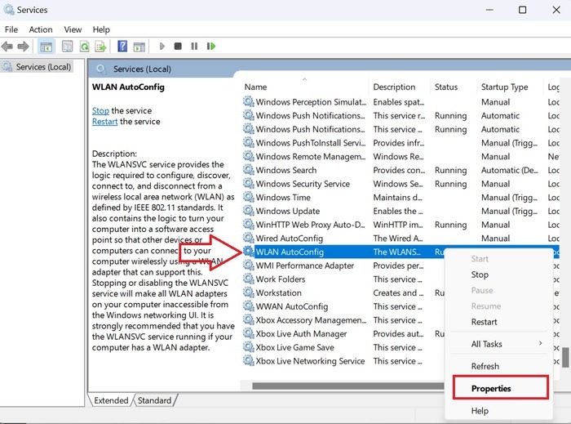
Task: Sort by the Name column header
Action: (255, 87)
